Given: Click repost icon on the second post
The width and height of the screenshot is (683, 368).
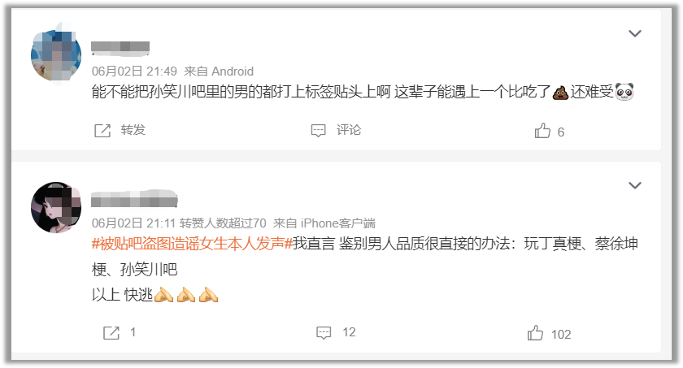Looking at the screenshot, I should (x=111, y=333).
